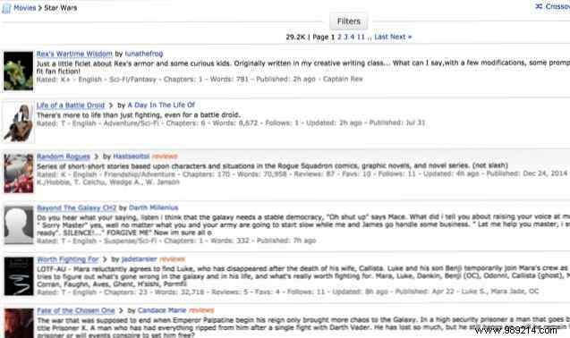Open the Crossover link at top right
Screen dimensions: 570x338
coord(557,6)
